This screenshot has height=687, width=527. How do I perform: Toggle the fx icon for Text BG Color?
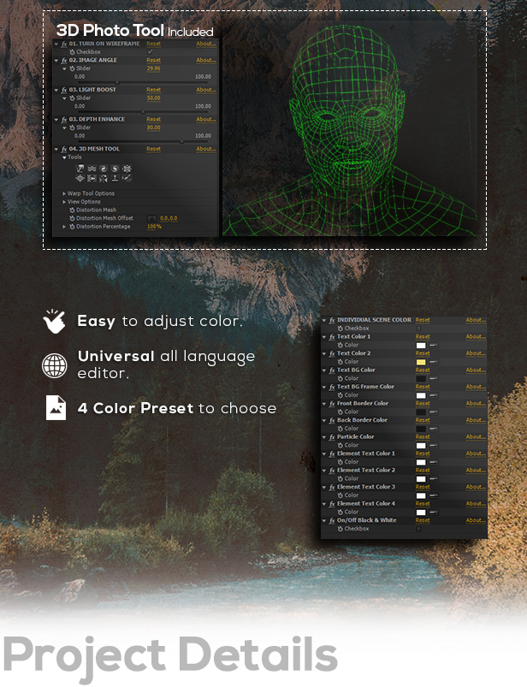331,370
